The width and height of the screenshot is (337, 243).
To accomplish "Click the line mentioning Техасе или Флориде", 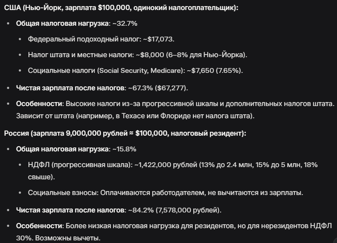I will (135, 116).
